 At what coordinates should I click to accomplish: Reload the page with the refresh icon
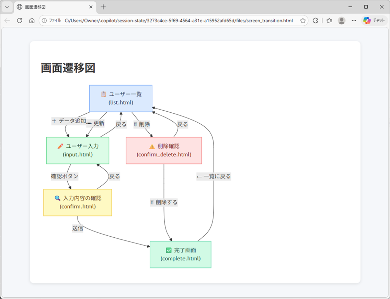19,21
